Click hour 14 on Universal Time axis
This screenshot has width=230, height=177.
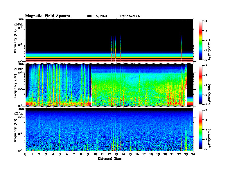(123, 154)
